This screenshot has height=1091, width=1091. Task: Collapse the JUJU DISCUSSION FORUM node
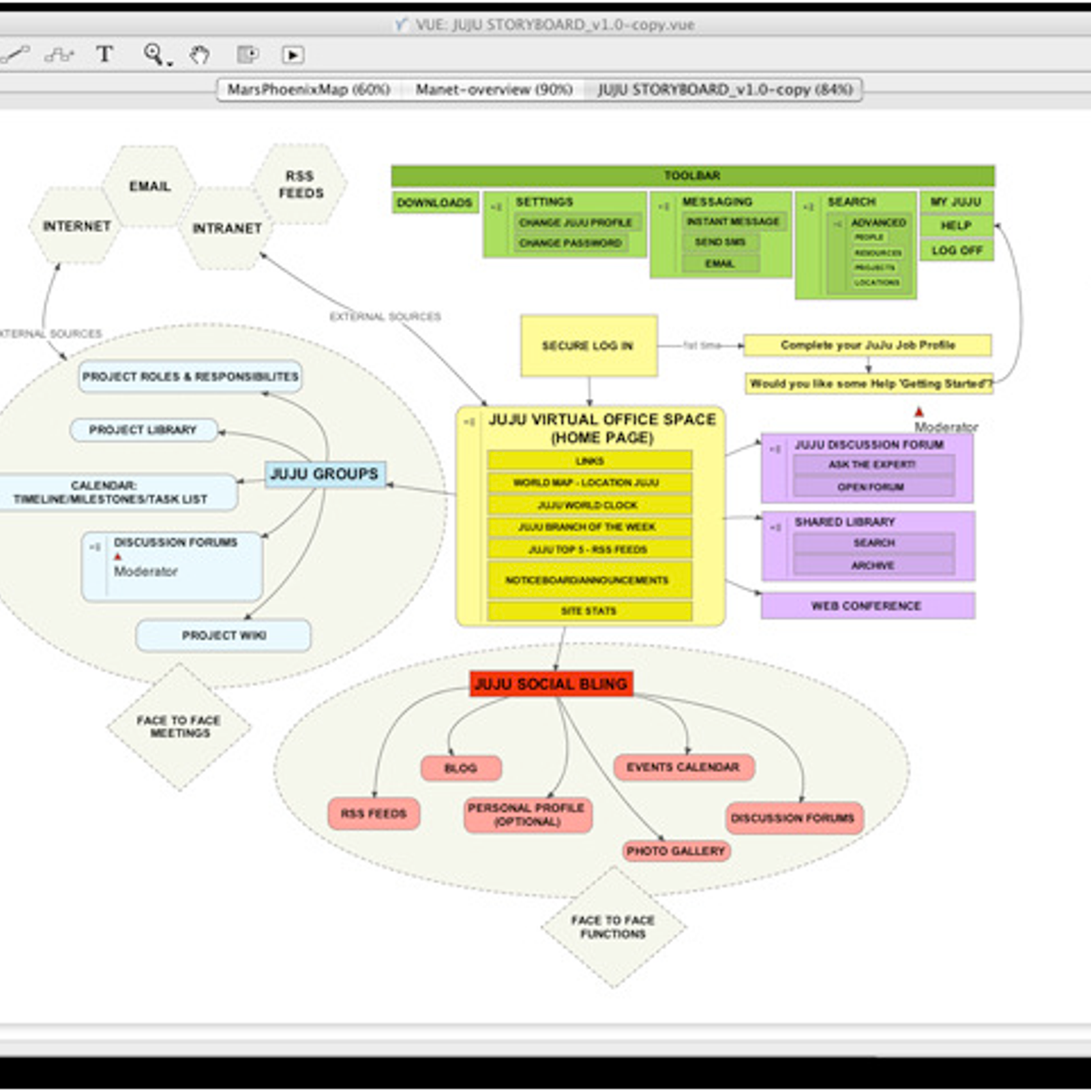775,449
